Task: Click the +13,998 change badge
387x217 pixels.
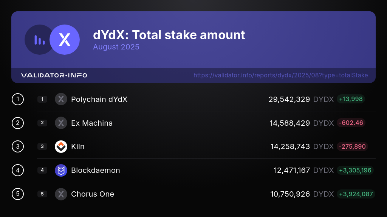Action: click(351, 99)
